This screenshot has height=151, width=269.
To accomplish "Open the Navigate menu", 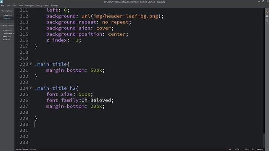I will click(29, 5).
